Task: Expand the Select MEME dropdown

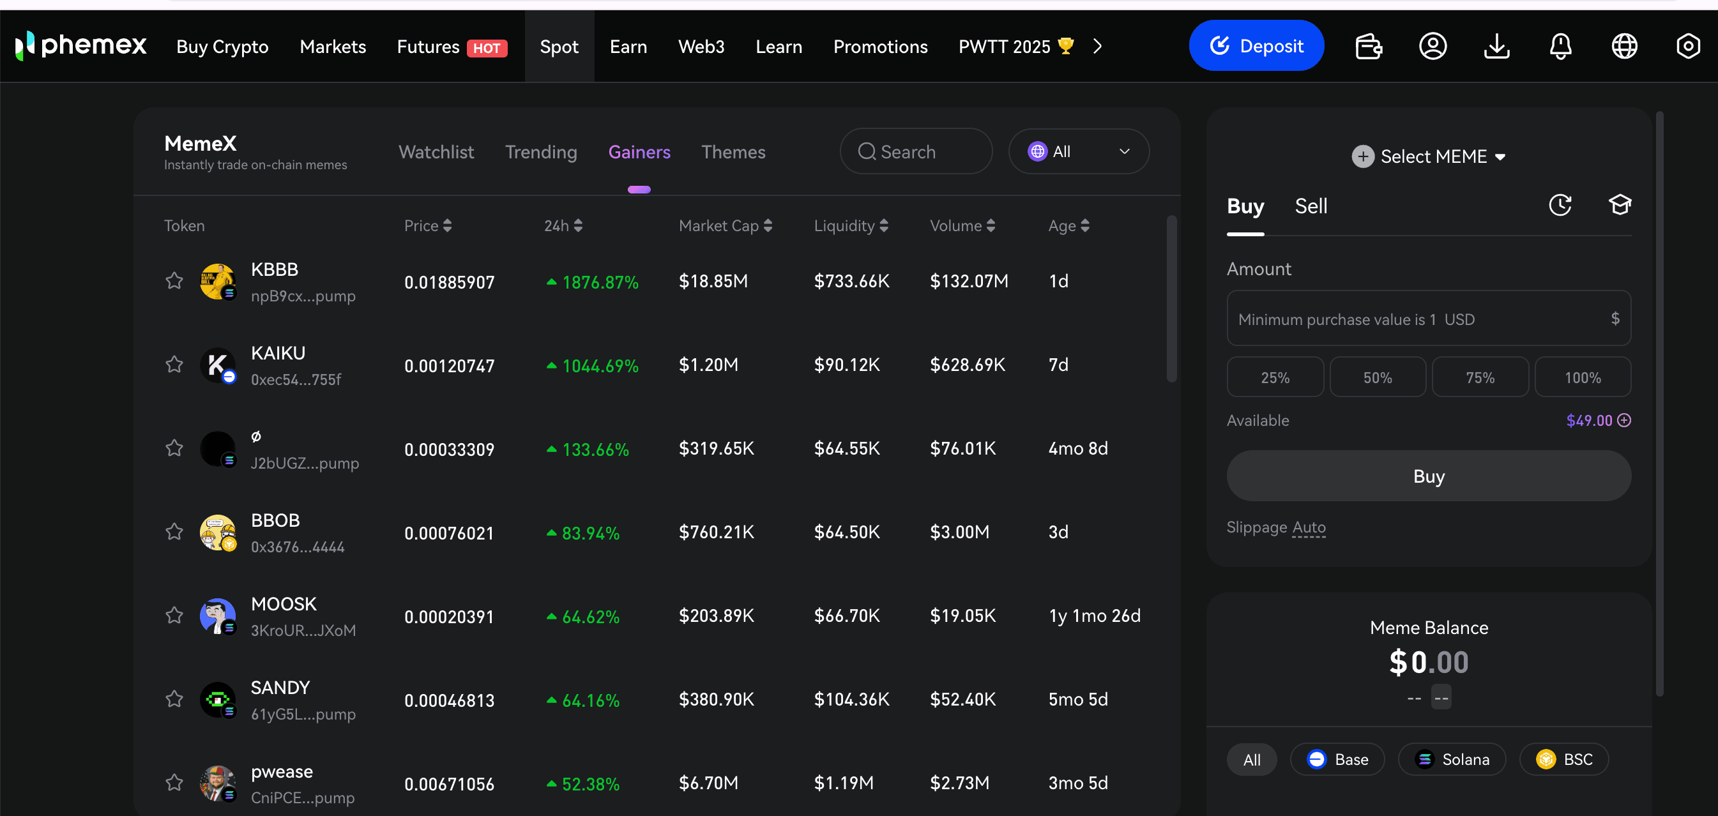Action: [x=1429, y=156]
